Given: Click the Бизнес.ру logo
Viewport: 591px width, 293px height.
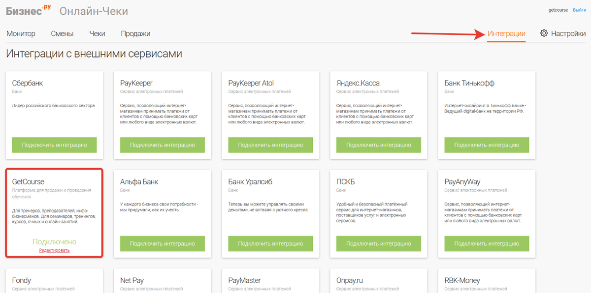Looking at the screenshot, I should click(x=29, y=10).
